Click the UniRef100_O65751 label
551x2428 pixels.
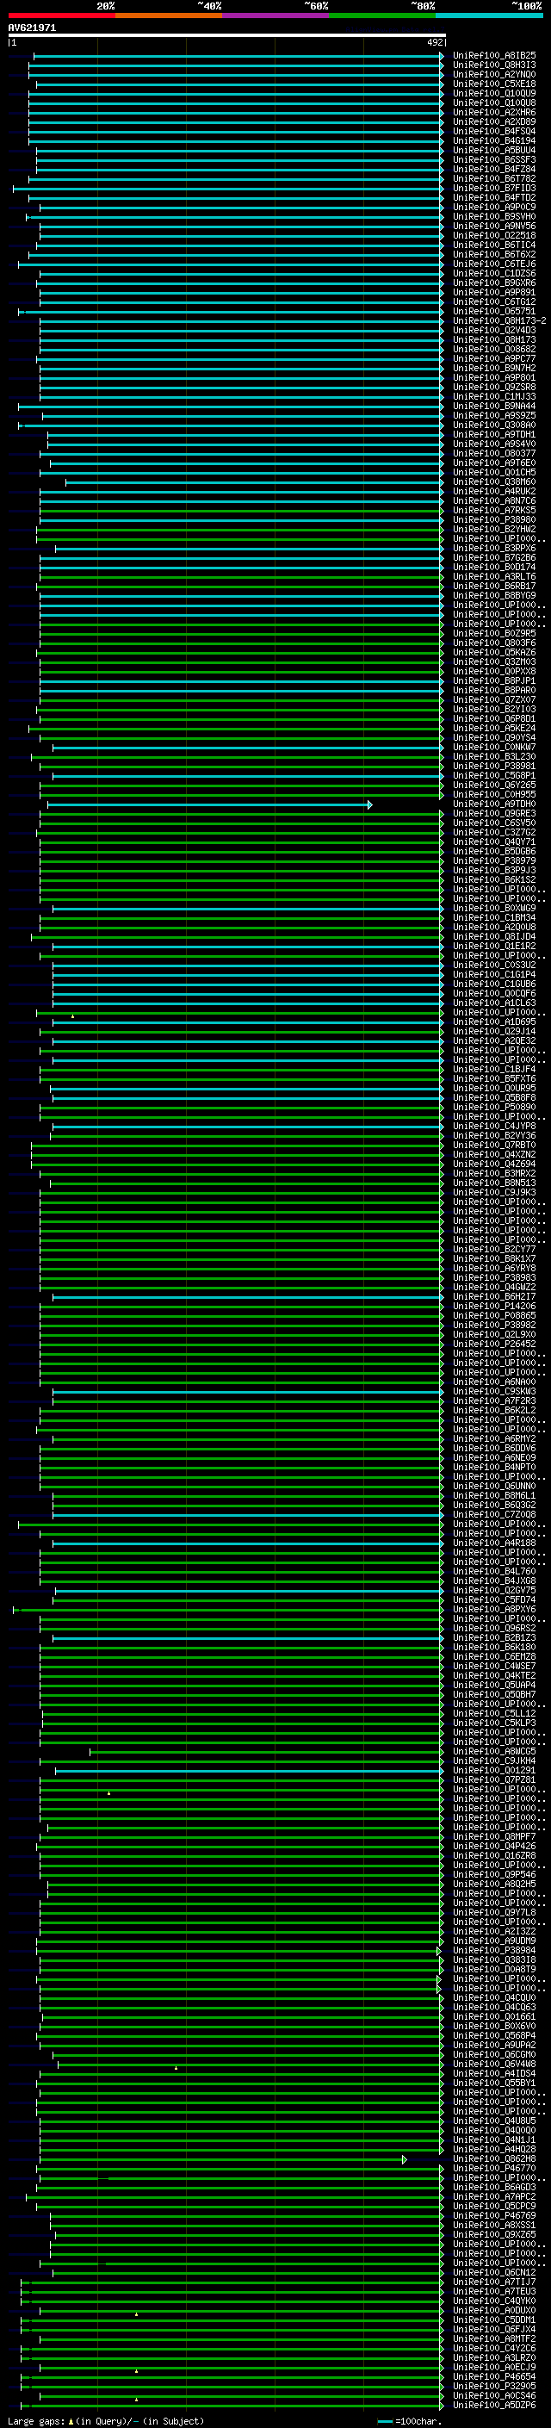pos(493,312)
